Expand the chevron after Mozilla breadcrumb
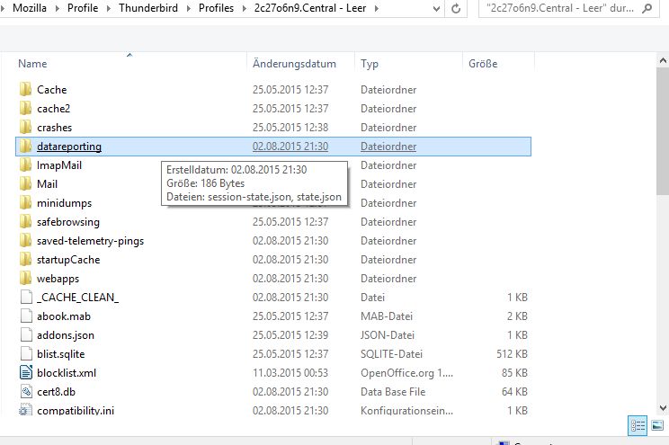 tap(58, 8)
